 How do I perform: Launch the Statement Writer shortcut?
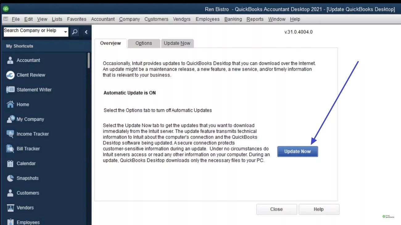tap(10, 89)
